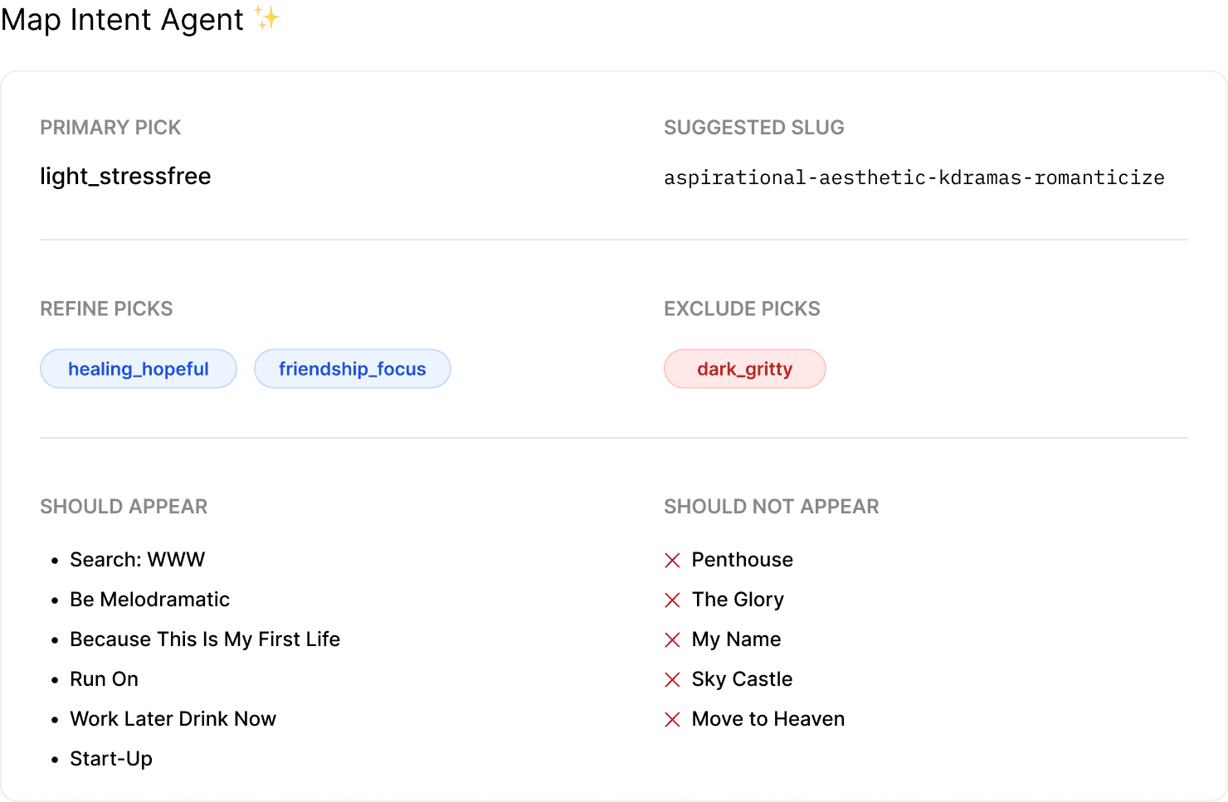Select the healing_hopeful refine chip
The image size is (1228, 802).
(x=139, y=369)
